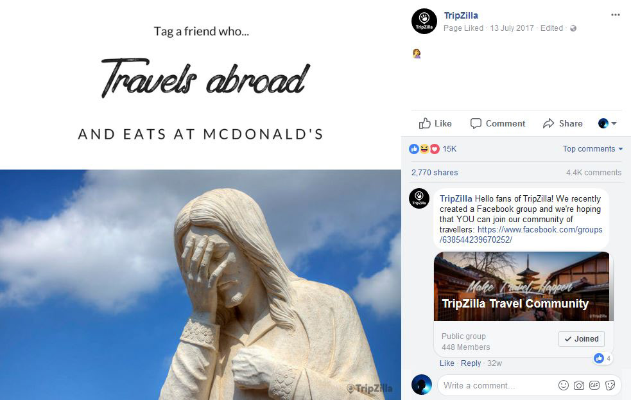Open the Facebook groups URL link
Screen dimensions: 631x400
pos(521,234)
